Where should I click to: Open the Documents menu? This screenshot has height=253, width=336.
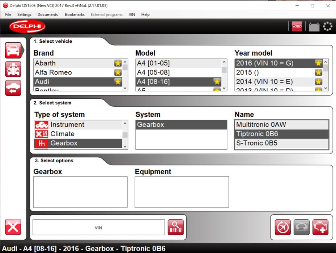48,14
